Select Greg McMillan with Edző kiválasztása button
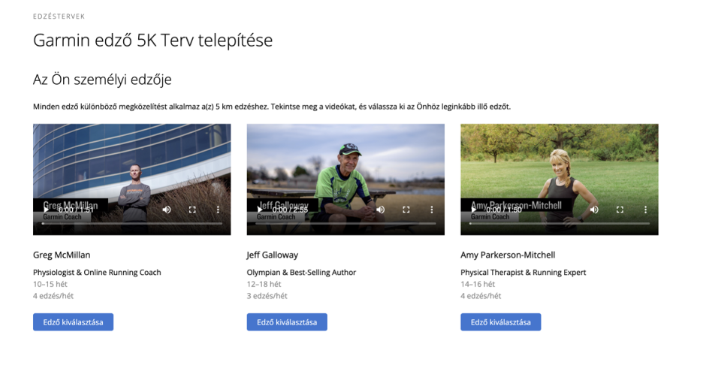Screen dimensions: 721x377 73,322
